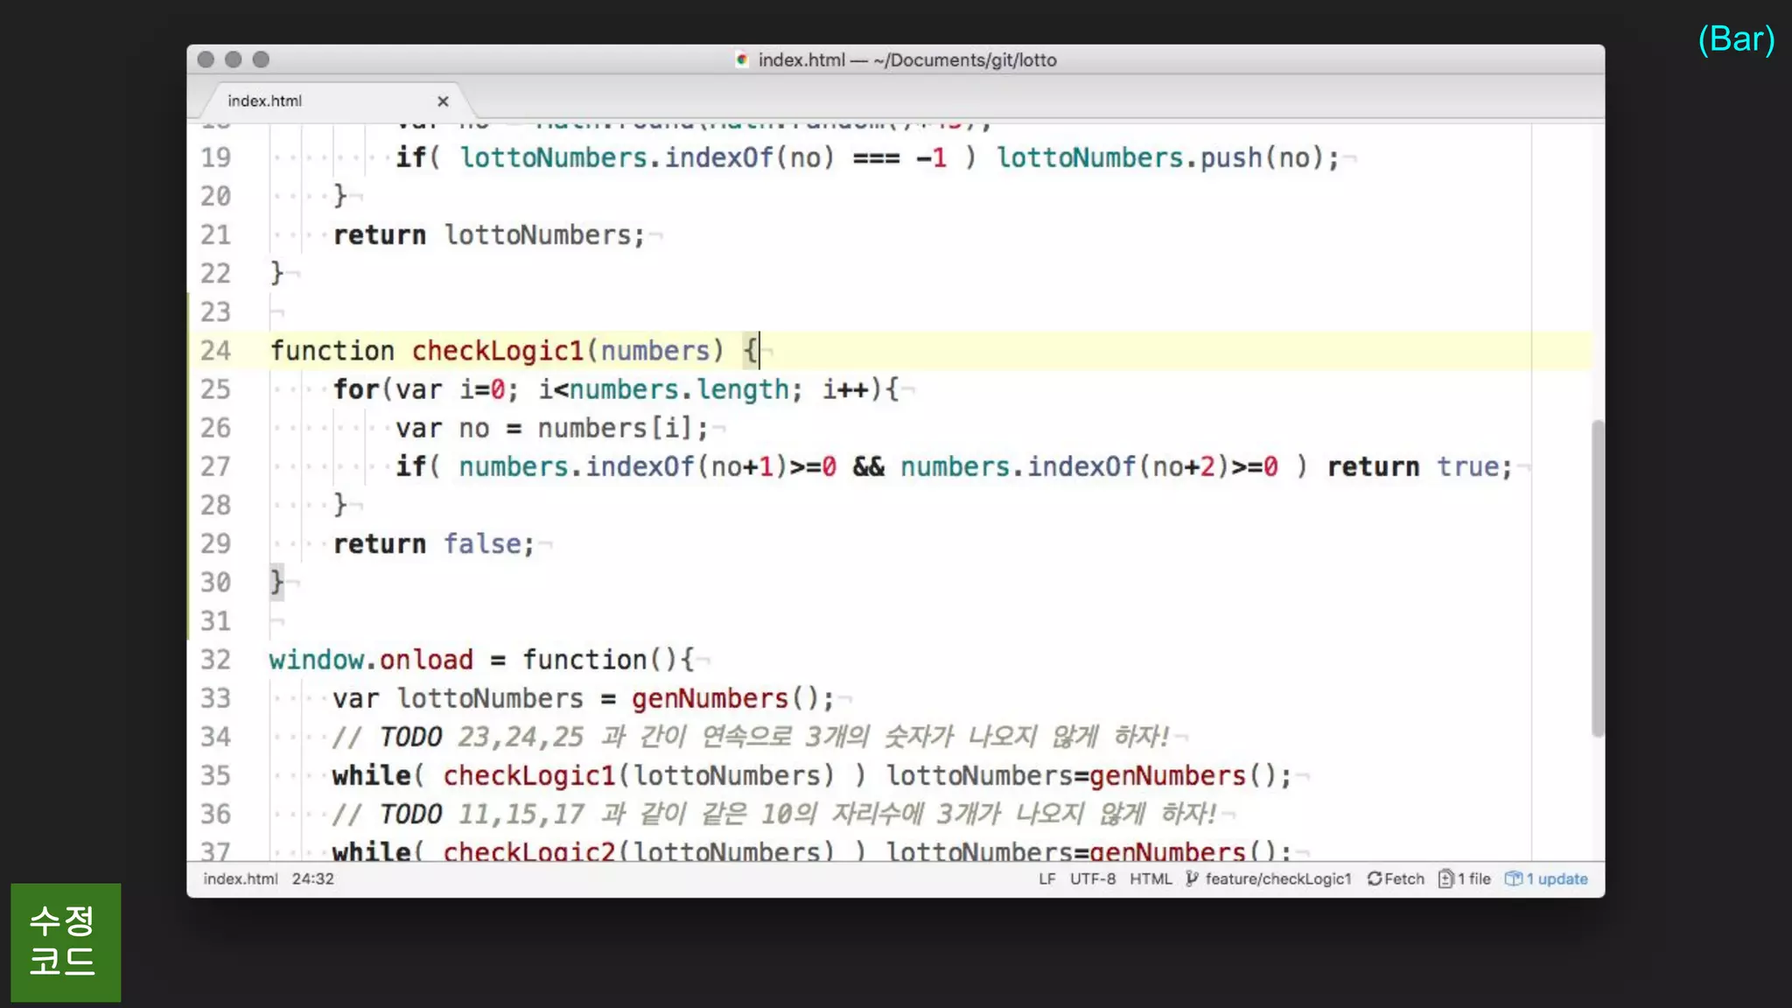Click the package update icon
The image size is (1792, 1008).
pyautogui.click(x=1513, y=878)
